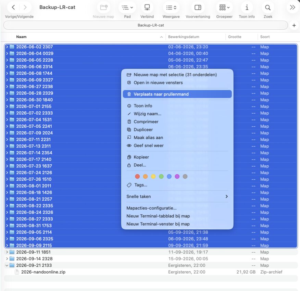Select Kopieer from the context menu
The width and height of the screenshot is (300, 291).
tap(177, 157)
